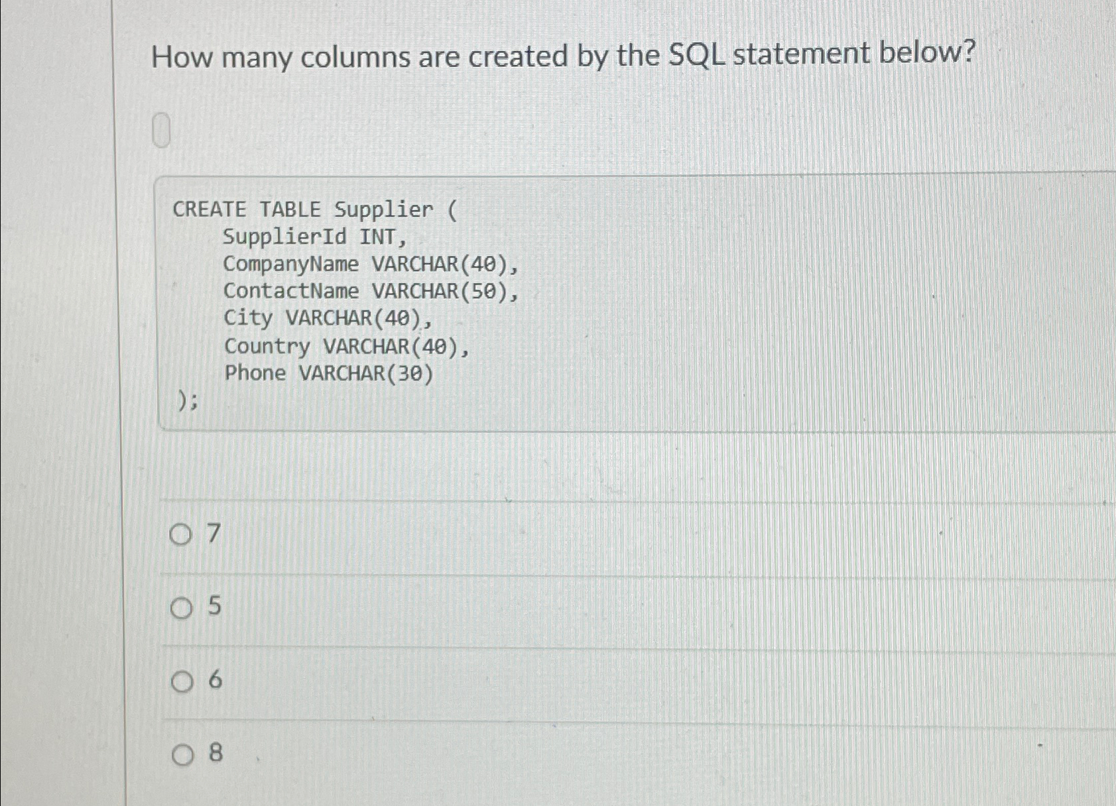Click the CompanyName VARCHAR(40) line
This screenshot has width=1116, height=806.
pos(372,264)
